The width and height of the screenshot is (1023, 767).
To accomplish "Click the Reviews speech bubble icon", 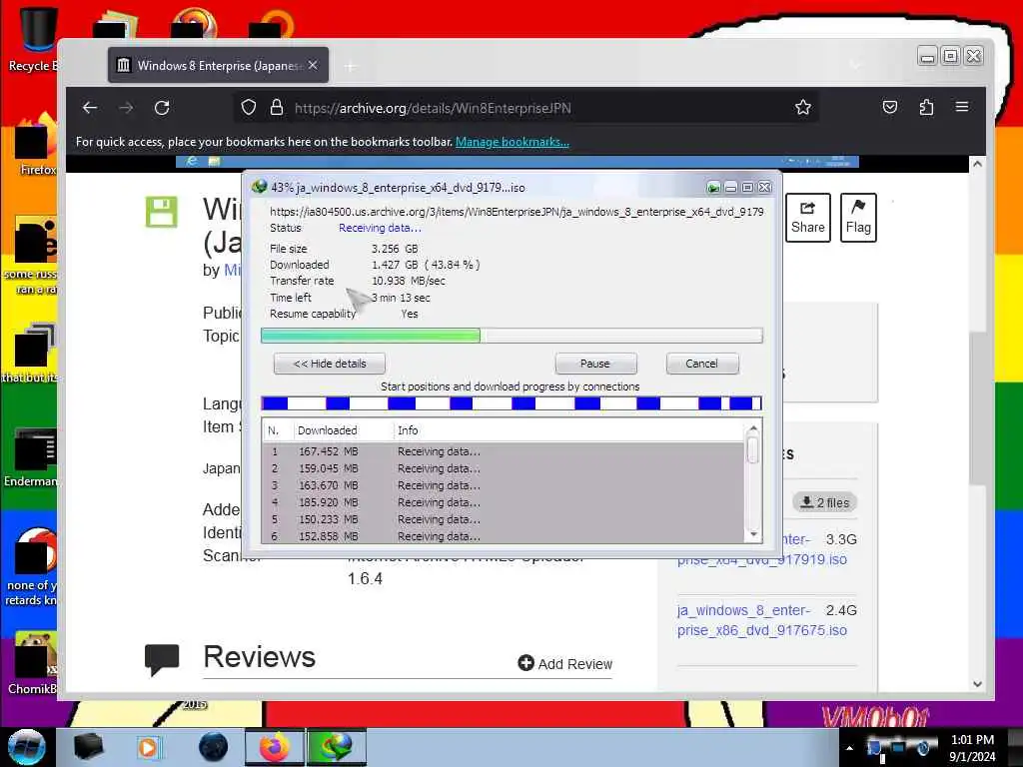I will (161, 659).
